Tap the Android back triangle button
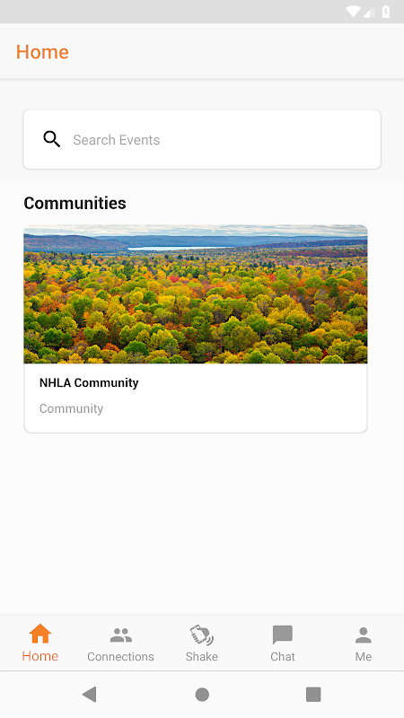 pyautogui.click(x=89, y=694)
